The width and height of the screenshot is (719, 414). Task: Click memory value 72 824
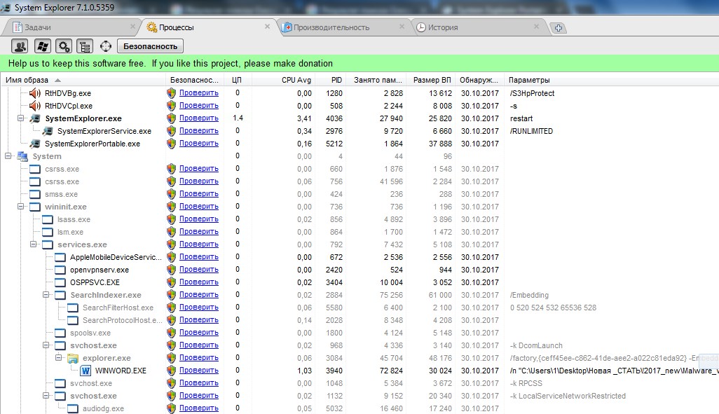coord(391,371)
